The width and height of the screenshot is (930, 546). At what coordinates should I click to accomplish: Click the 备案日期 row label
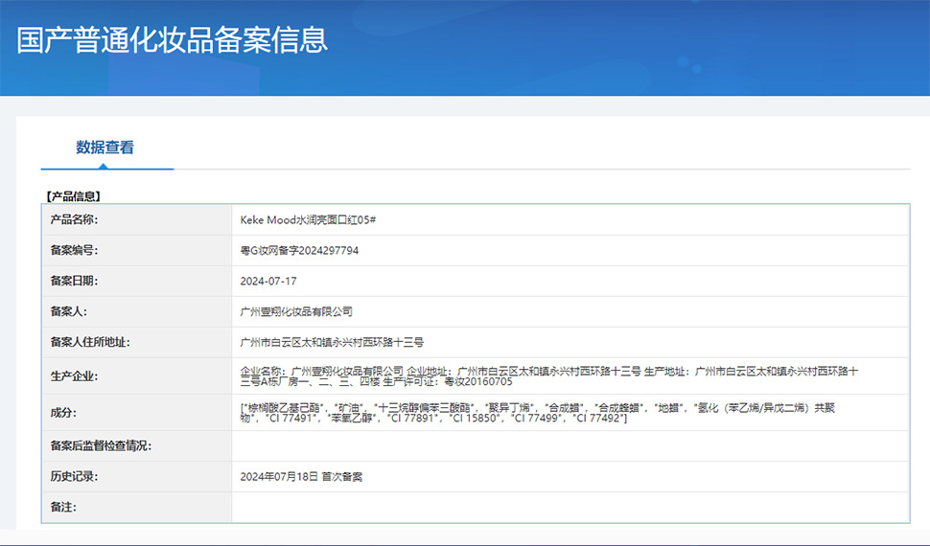(x=75, y=282)
